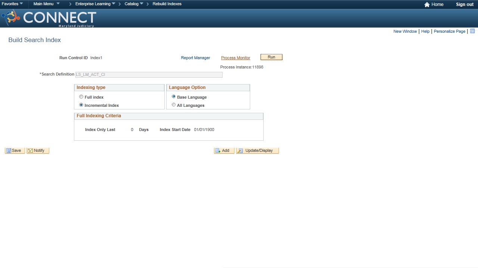Click the Run button
This screenshot has height=268, width=478.
tap(271, 57)
